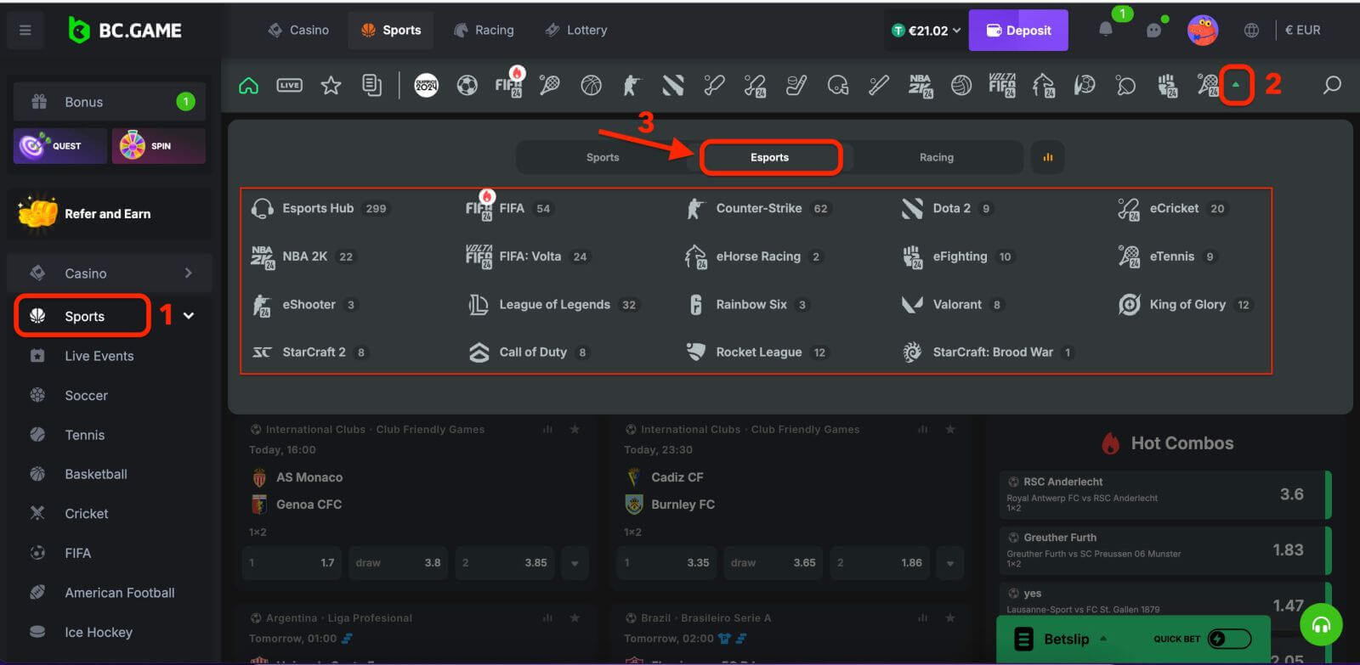This screenshot has width=1360, height=665.
Task: Open King of Glory category
Action: 1186,304
